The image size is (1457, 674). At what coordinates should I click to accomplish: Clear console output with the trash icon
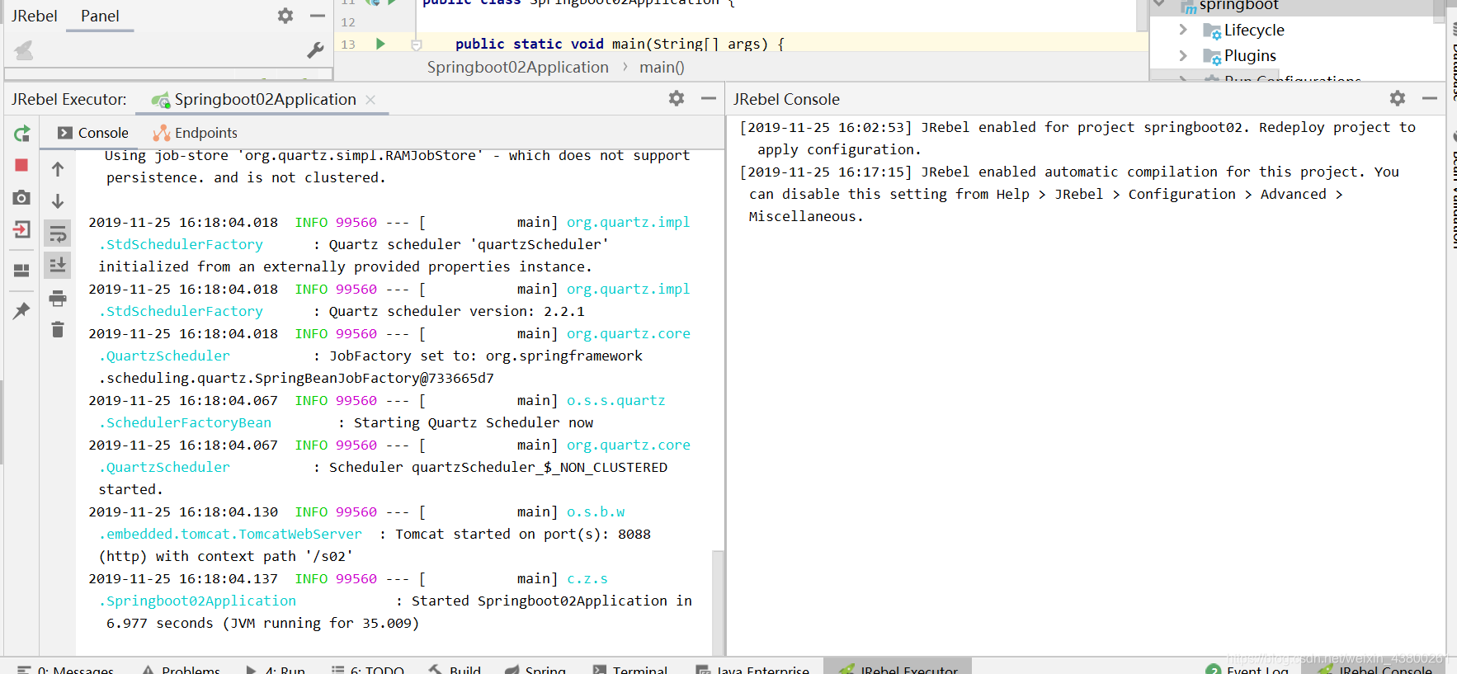pos(58,330)
